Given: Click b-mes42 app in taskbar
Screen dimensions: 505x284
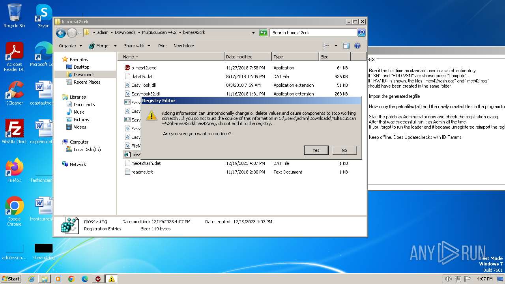Looking at the screenshot, I should tap(98, 279).
